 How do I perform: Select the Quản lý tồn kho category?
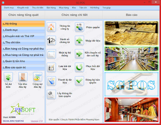pyautogui.click(x=23, y=61)
